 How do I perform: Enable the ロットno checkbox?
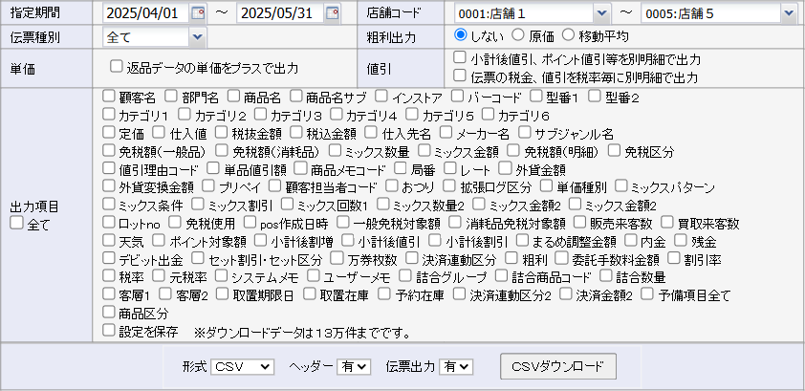click(x=108, y=222)
